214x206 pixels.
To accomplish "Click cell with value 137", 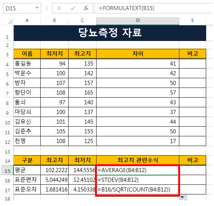I will tap(82, 112).
